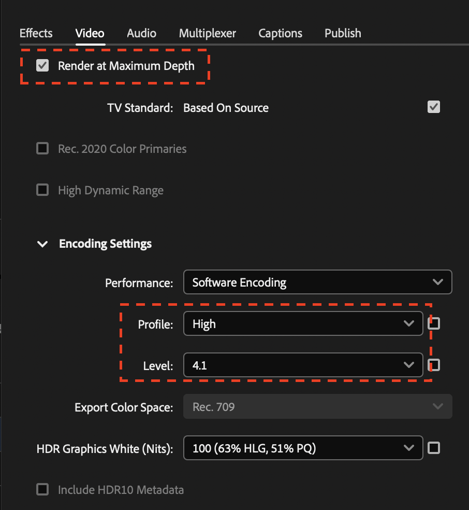Open the Profile dropdown set to High
Image resolution: width=469 pixels, height=510 pixels.
(303, 324)
